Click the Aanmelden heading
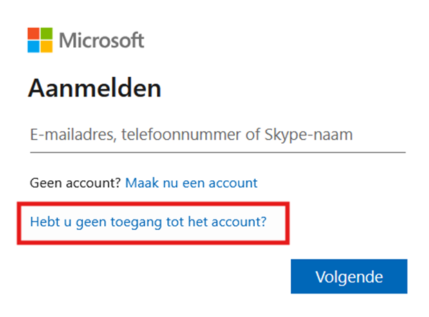The height and width of the screenshot is (317, 429). tap(95, 88)
